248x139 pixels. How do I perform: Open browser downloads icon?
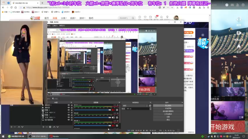[200, 7]
